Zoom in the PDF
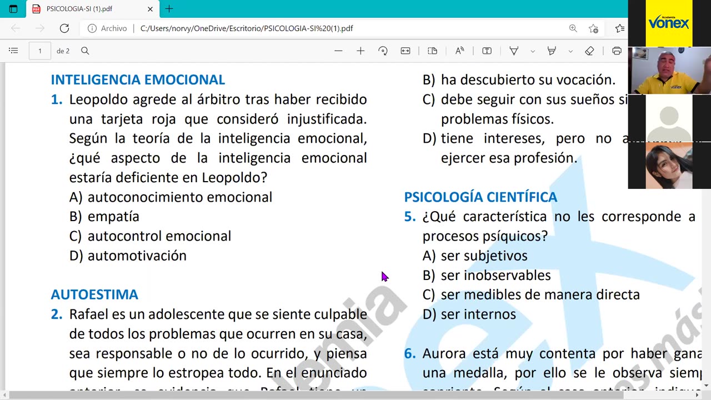Viewport: 711px width, 400px height. pyautogui.click(x=360, y=51)
